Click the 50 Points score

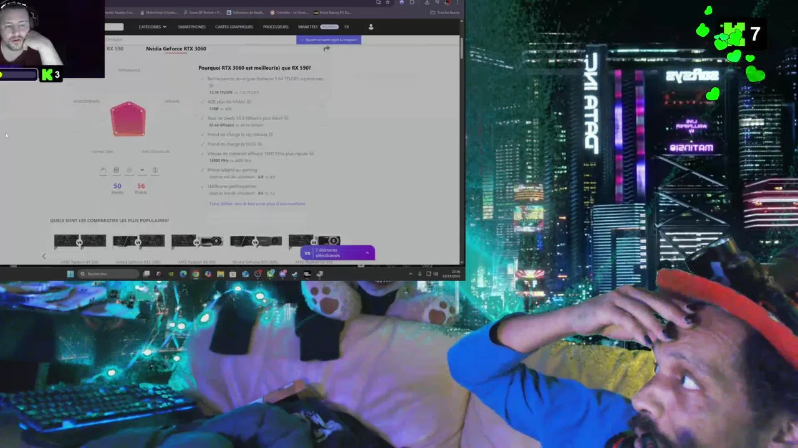[x=117, y=189]
